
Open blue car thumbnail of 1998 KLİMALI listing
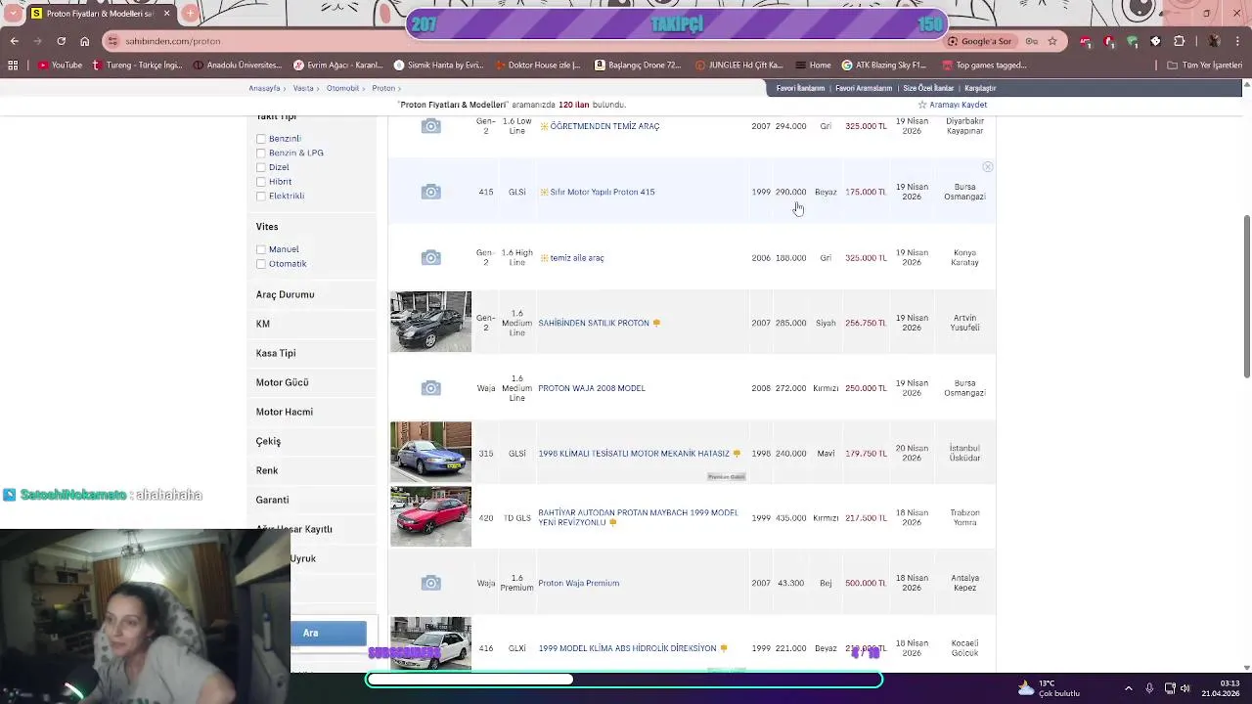click(430, 452)
